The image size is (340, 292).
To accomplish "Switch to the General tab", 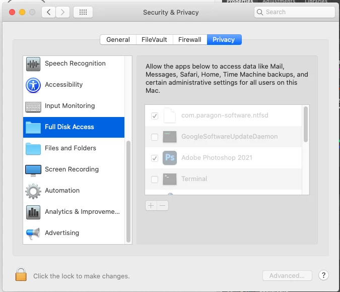I will click(x=118, y=39).
